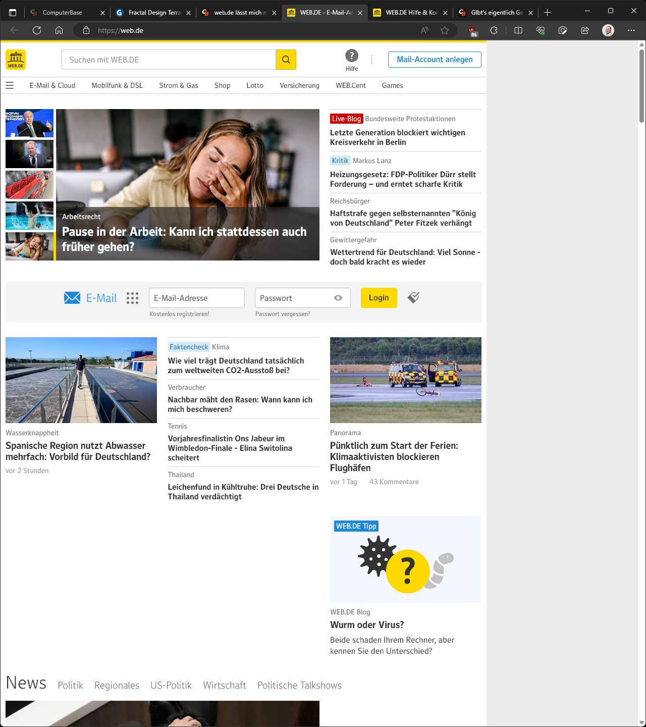Click the browser profile avatar icon
This screenshot has width=646, height=727.
coord(608,30)
